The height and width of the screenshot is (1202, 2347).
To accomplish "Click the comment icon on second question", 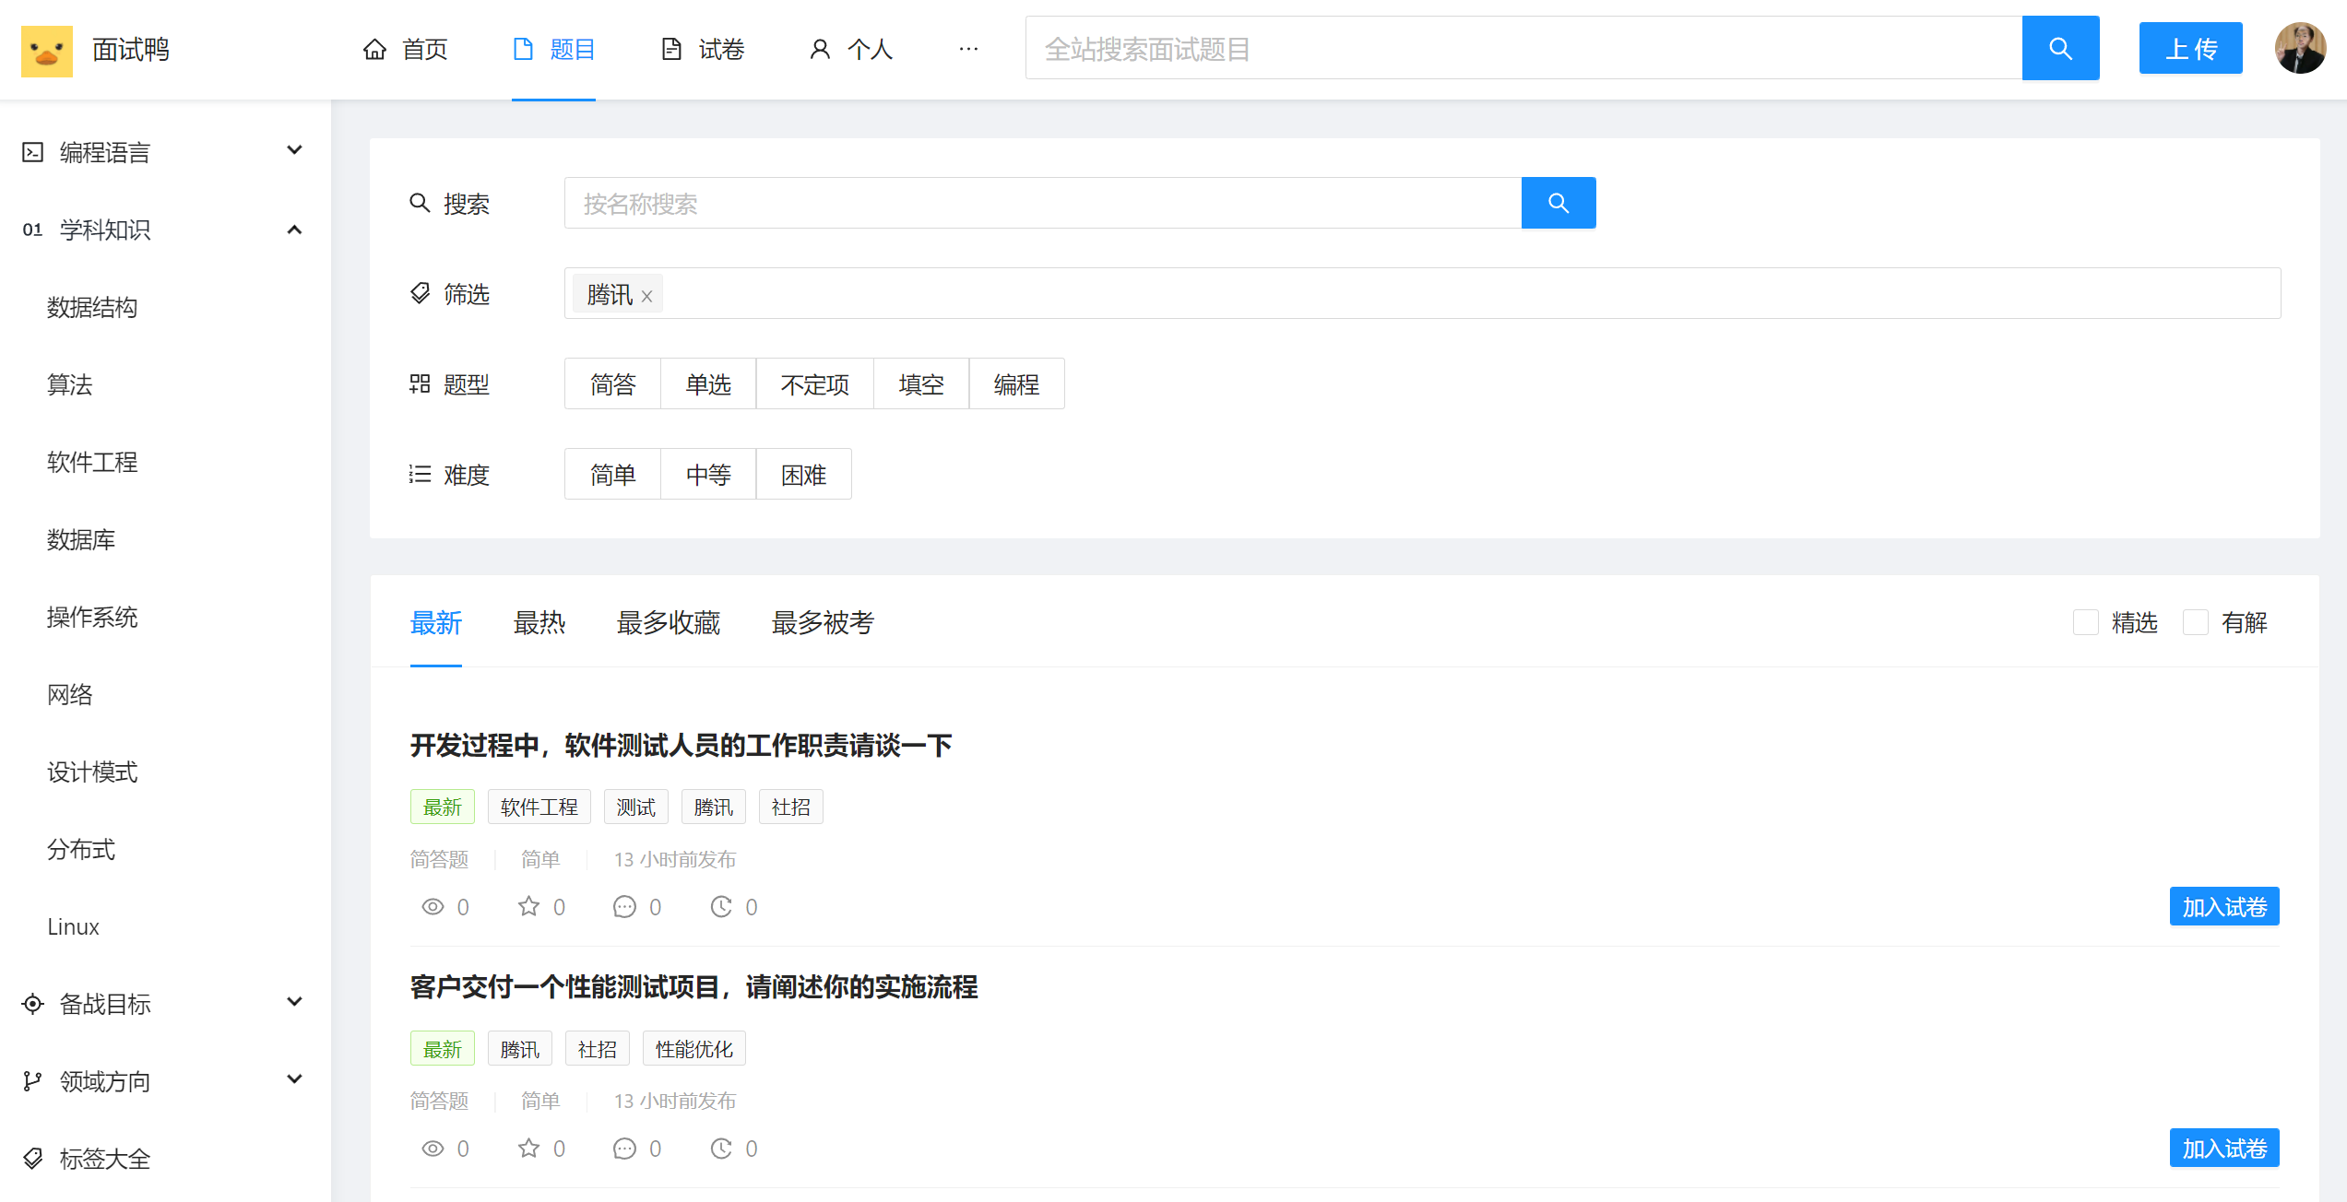I will pos(624,1148).
